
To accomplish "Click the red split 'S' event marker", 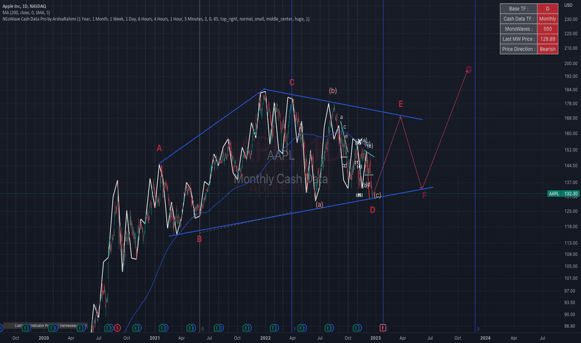I will pos(117,328).
